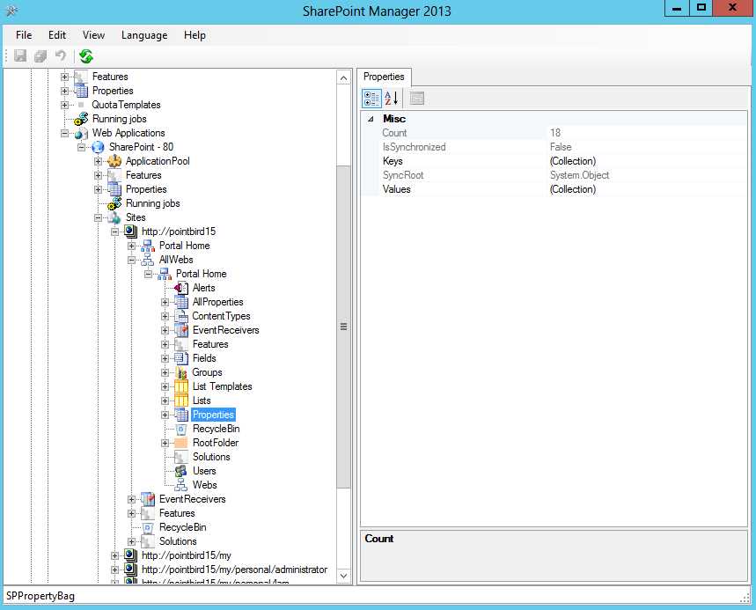Click the ContentTypes icon
The image size is (756, 610).
point(181,316)
